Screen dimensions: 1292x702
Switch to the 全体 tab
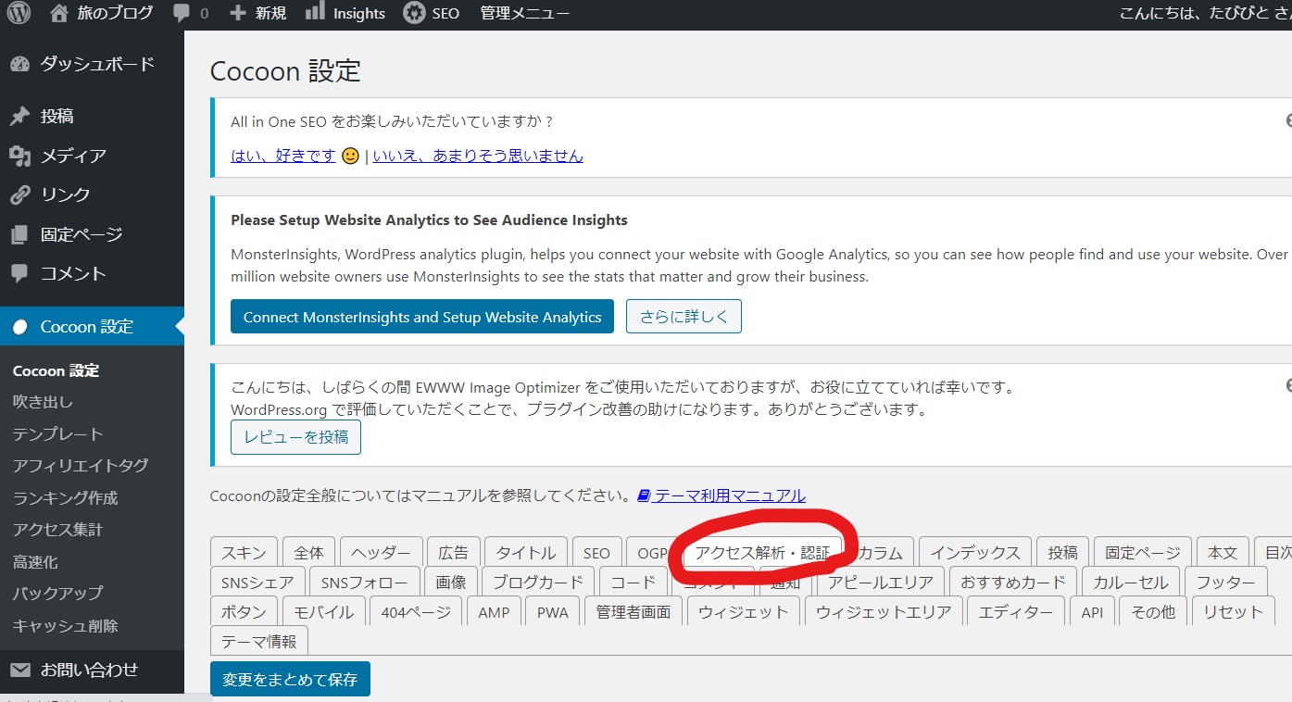coord(308,553)
